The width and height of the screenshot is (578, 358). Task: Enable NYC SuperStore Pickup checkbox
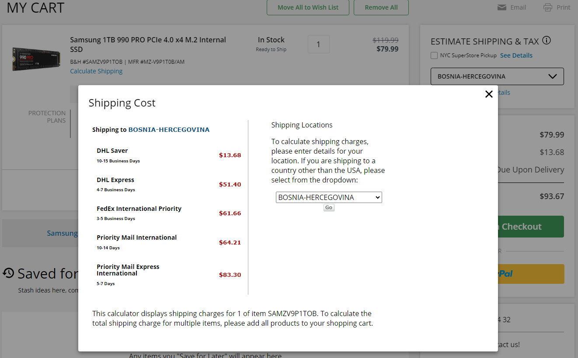434,55
